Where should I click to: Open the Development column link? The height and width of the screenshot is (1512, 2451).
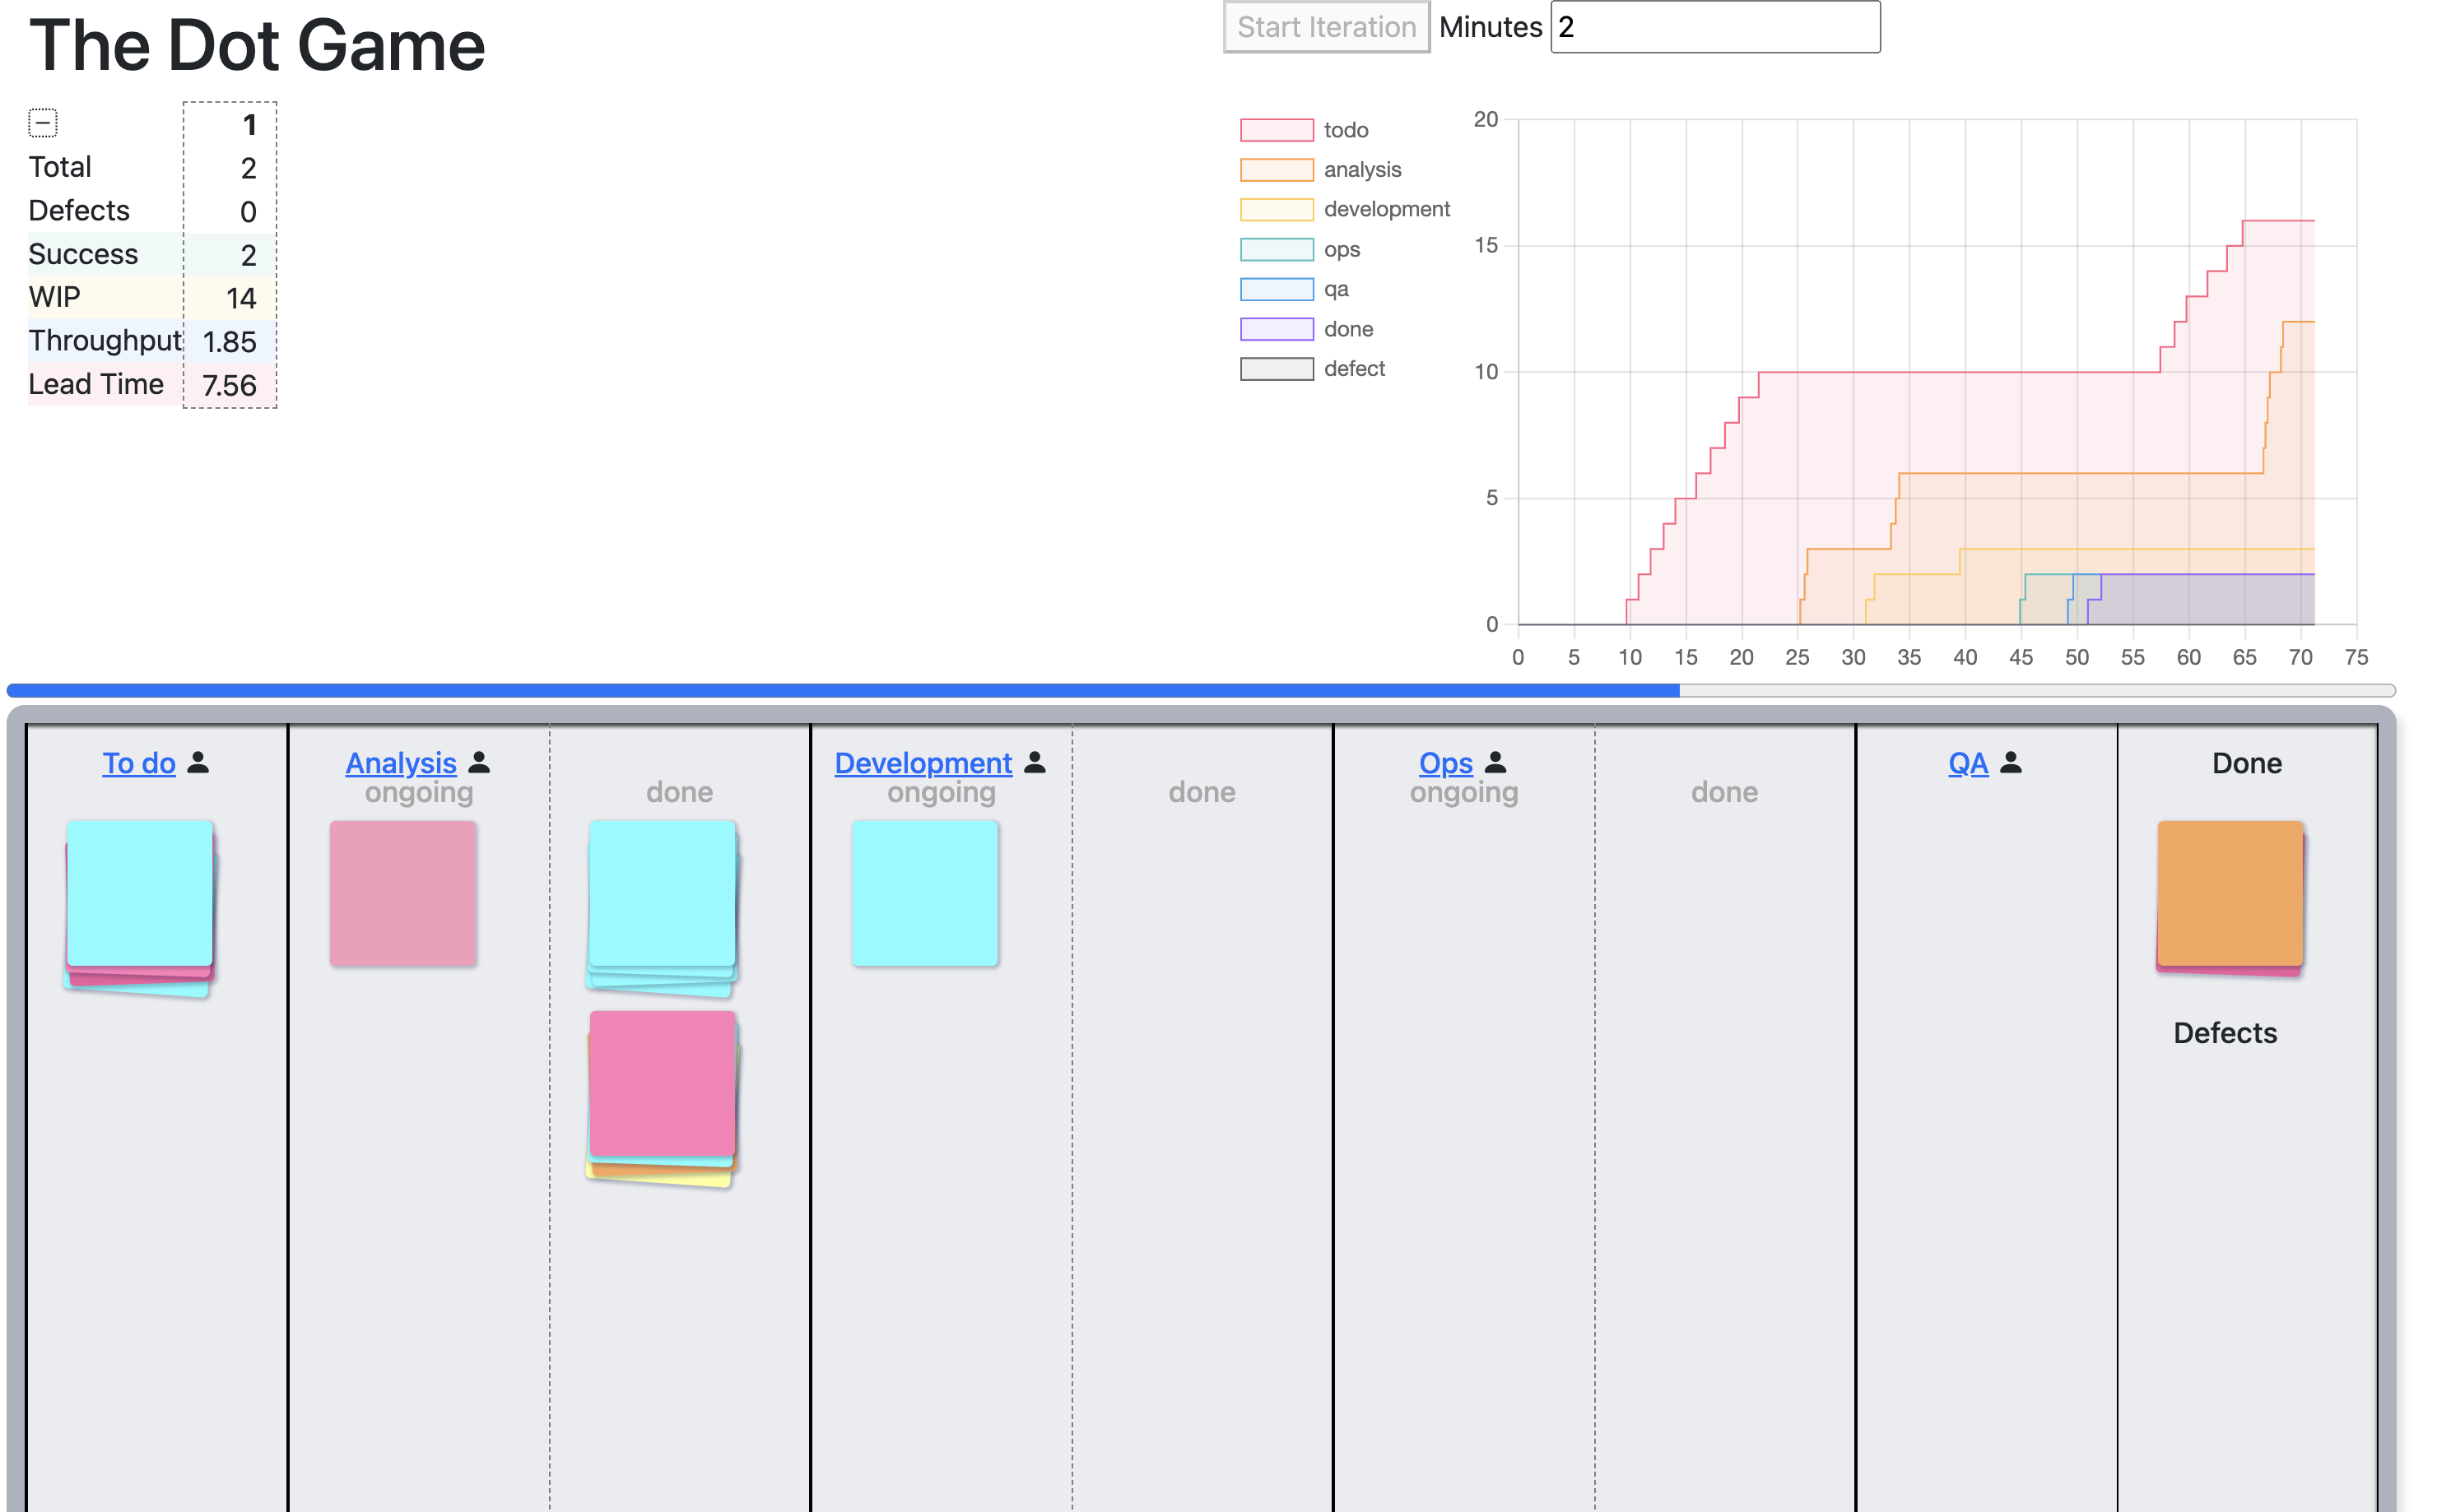[x=923, y=763]
